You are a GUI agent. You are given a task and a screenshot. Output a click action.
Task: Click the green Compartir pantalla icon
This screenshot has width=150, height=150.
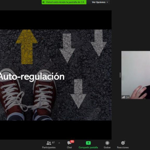(x=88, y=143)
